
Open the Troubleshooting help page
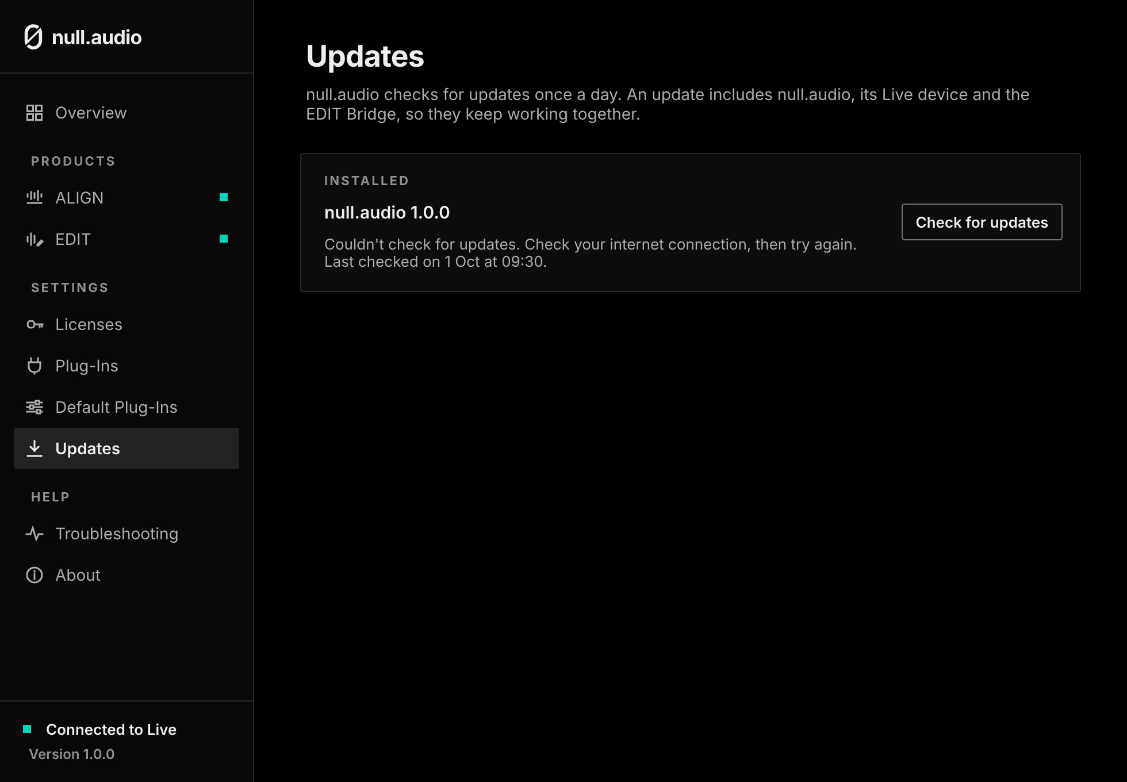pos(126,534)
